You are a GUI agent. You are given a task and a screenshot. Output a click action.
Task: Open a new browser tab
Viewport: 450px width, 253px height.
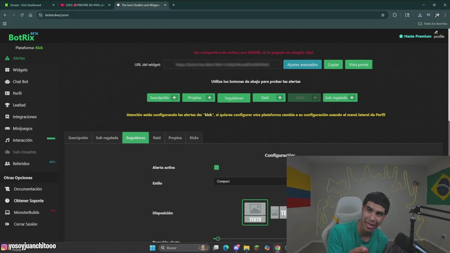click(174, 5)
